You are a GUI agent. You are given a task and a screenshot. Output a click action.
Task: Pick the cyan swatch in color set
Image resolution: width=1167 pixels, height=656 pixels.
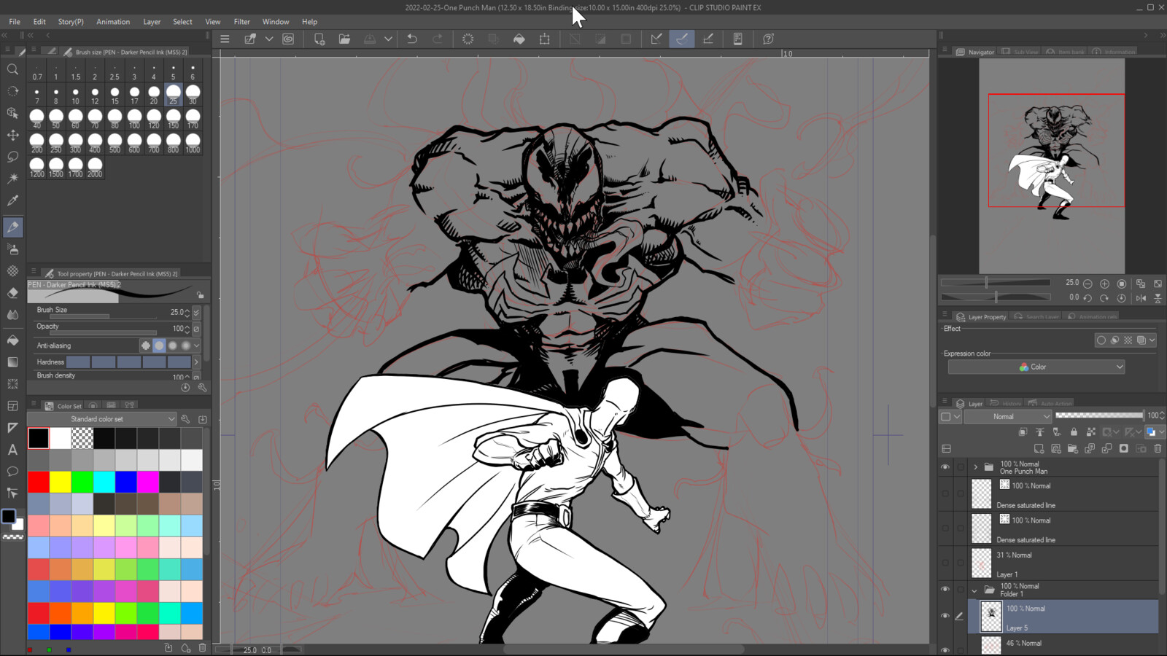104,482
